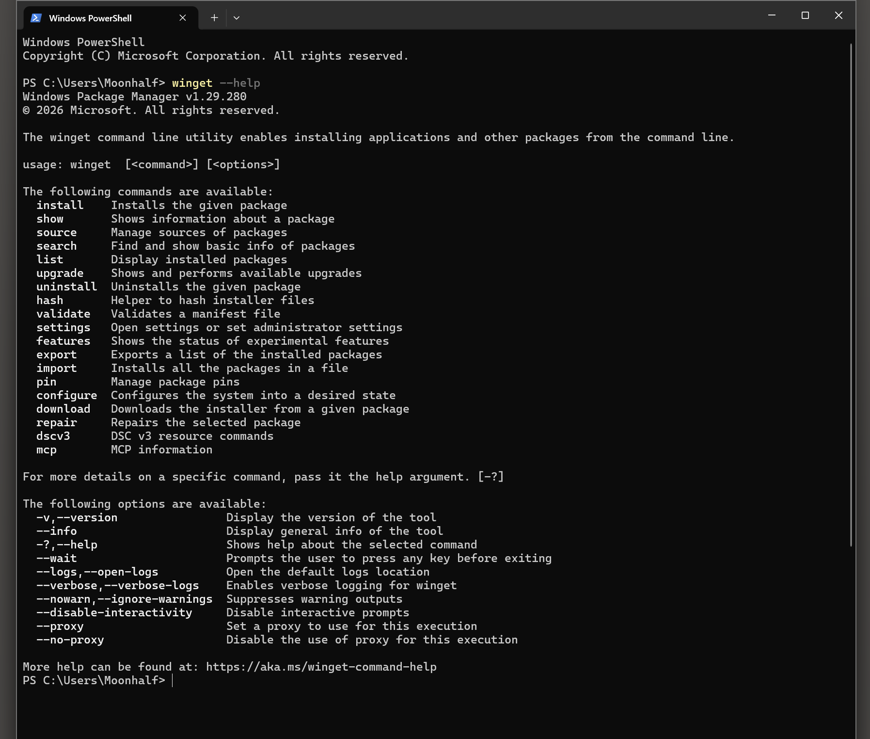Click 'Suppresses warning outputs' description
The image size is (870, 739).
click(315, 599)
